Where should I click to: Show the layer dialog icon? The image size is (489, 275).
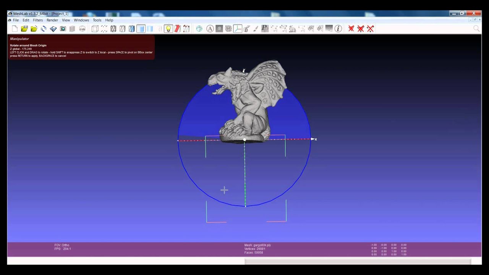tap(72, 29)
